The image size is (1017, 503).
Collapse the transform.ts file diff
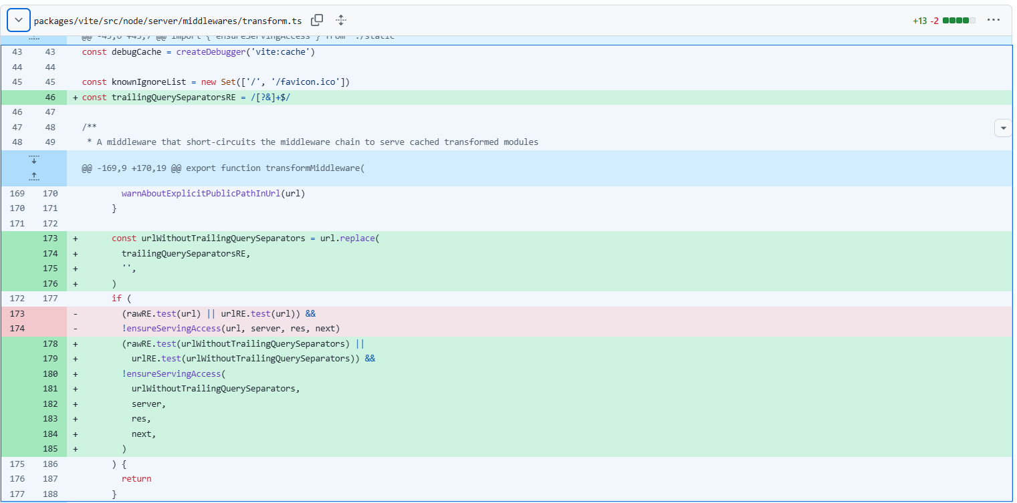tap(18, 21)
